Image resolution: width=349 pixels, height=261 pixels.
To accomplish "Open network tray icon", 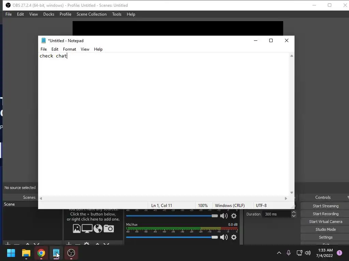I will point(299,253).
